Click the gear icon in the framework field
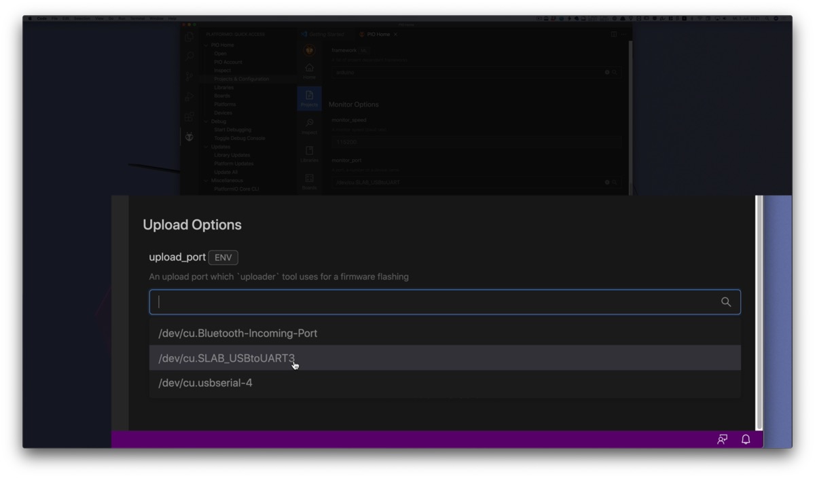 607,72
